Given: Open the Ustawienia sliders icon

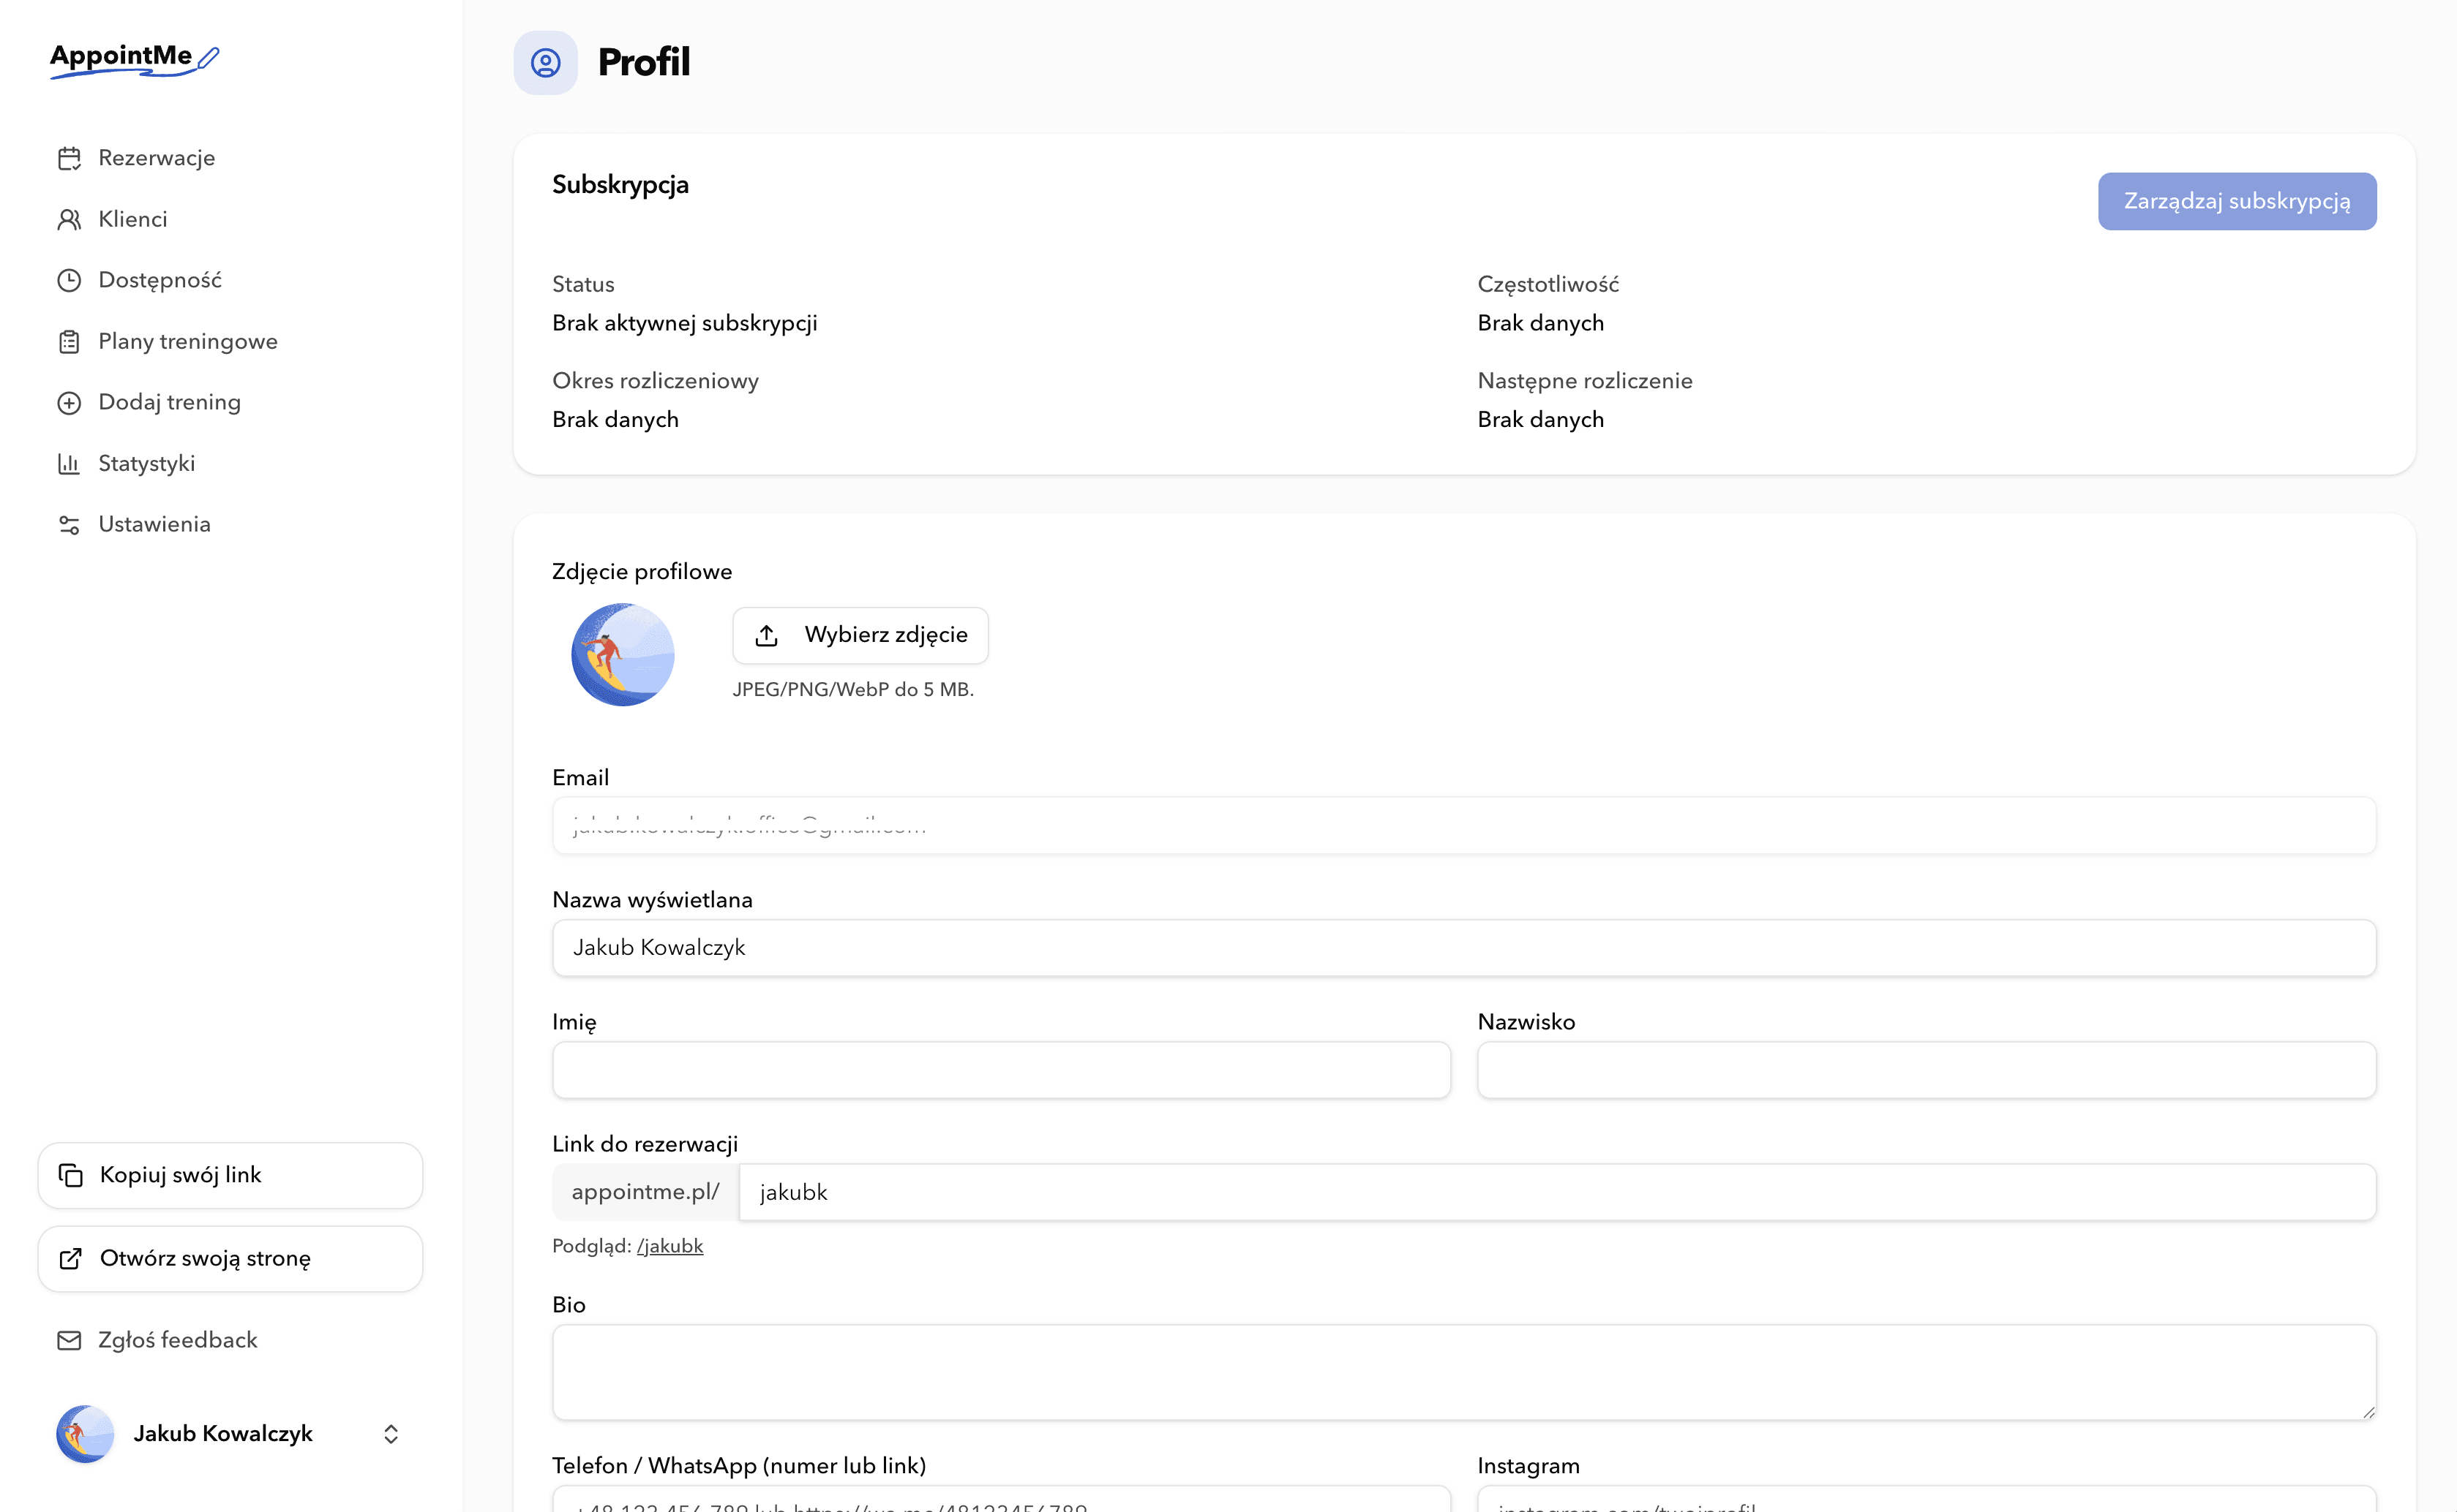Looking at the screenshot, I should click(69, 524).
